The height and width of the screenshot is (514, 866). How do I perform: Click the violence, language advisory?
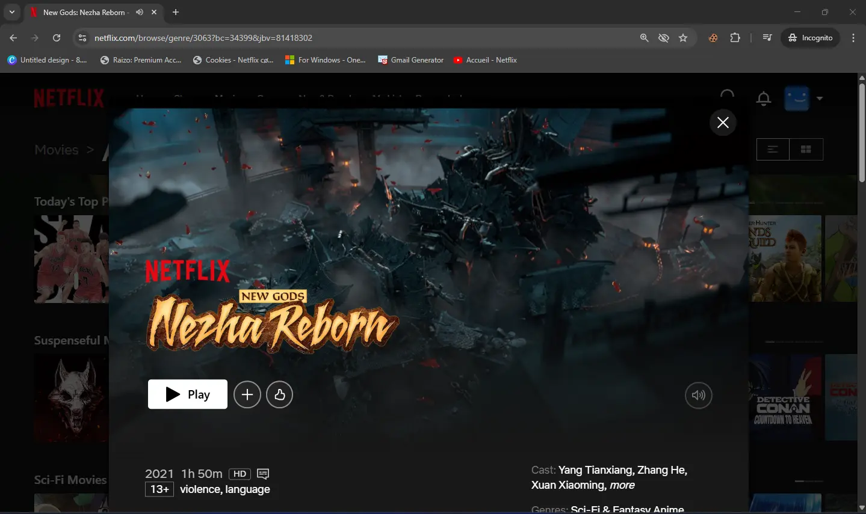click(225, 489)
